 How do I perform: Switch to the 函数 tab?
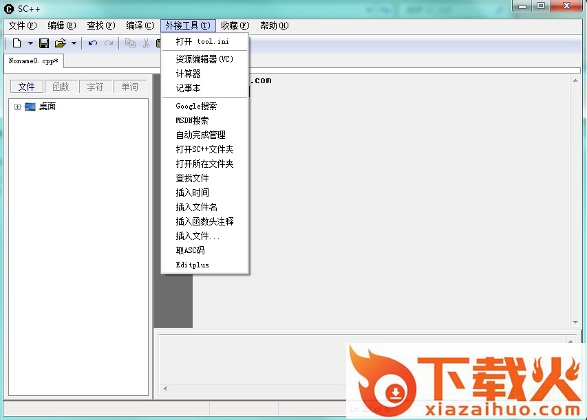click(x=61, y=87)
